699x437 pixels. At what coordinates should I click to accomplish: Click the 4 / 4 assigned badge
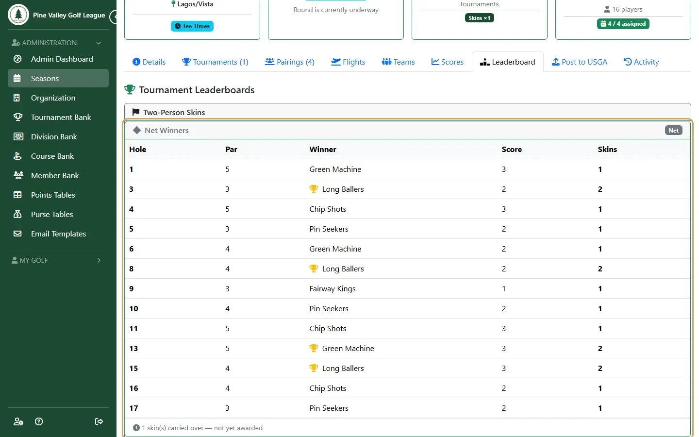click(x=623, y=24)
